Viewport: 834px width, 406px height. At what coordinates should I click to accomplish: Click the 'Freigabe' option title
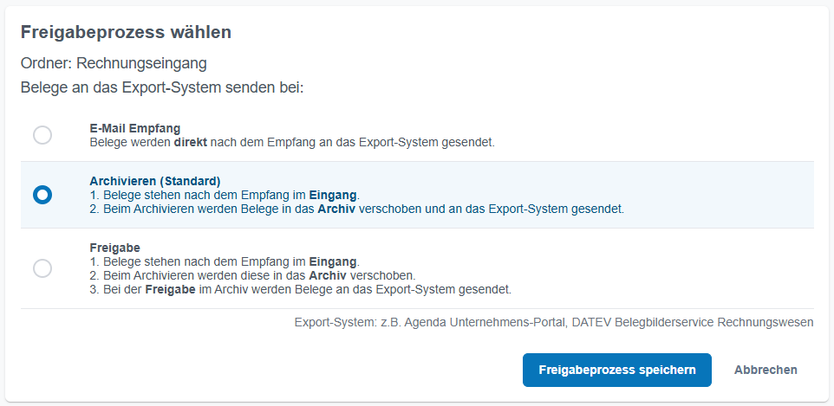tap(114, 247)
